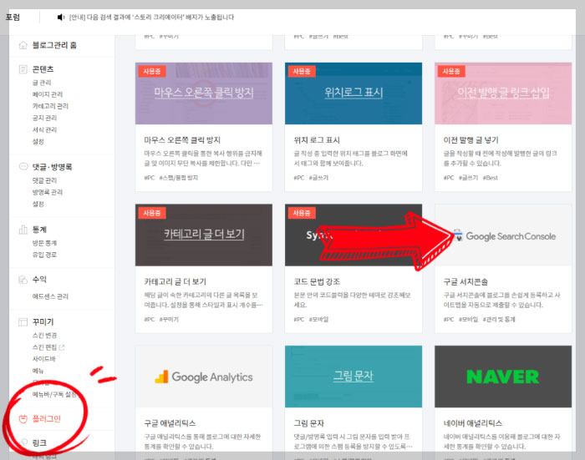The height and width of the screenshot is (460, 585).
Task: Click the speaker icon of the notice
Action: pos(61,18)
